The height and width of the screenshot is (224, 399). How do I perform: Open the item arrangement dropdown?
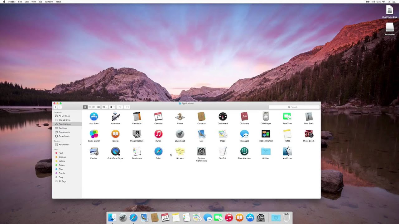click(105, 107)
